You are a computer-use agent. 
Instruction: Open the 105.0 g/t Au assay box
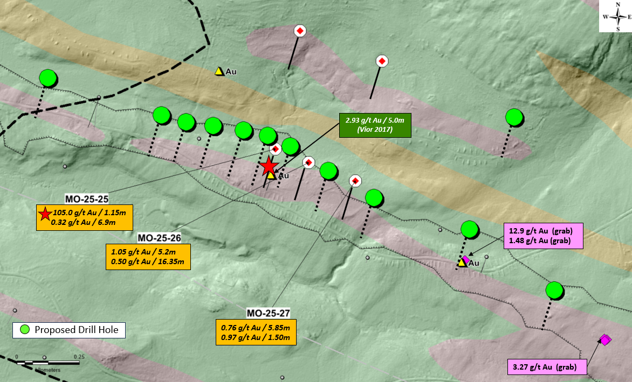pyautogui.click(x=84, y=217)
